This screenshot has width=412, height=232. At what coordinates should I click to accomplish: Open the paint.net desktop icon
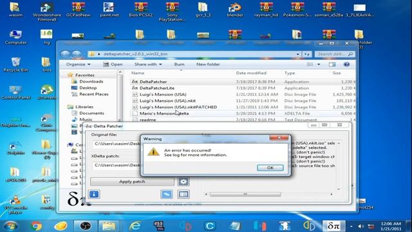109,10
